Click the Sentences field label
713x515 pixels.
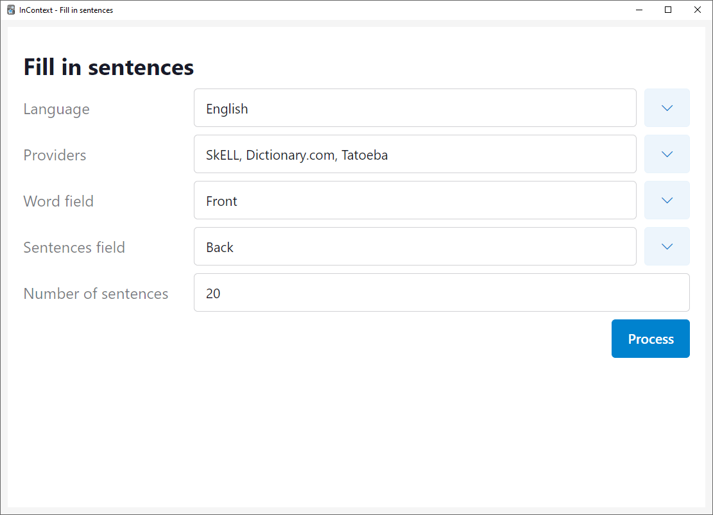(x=74, y=248)
